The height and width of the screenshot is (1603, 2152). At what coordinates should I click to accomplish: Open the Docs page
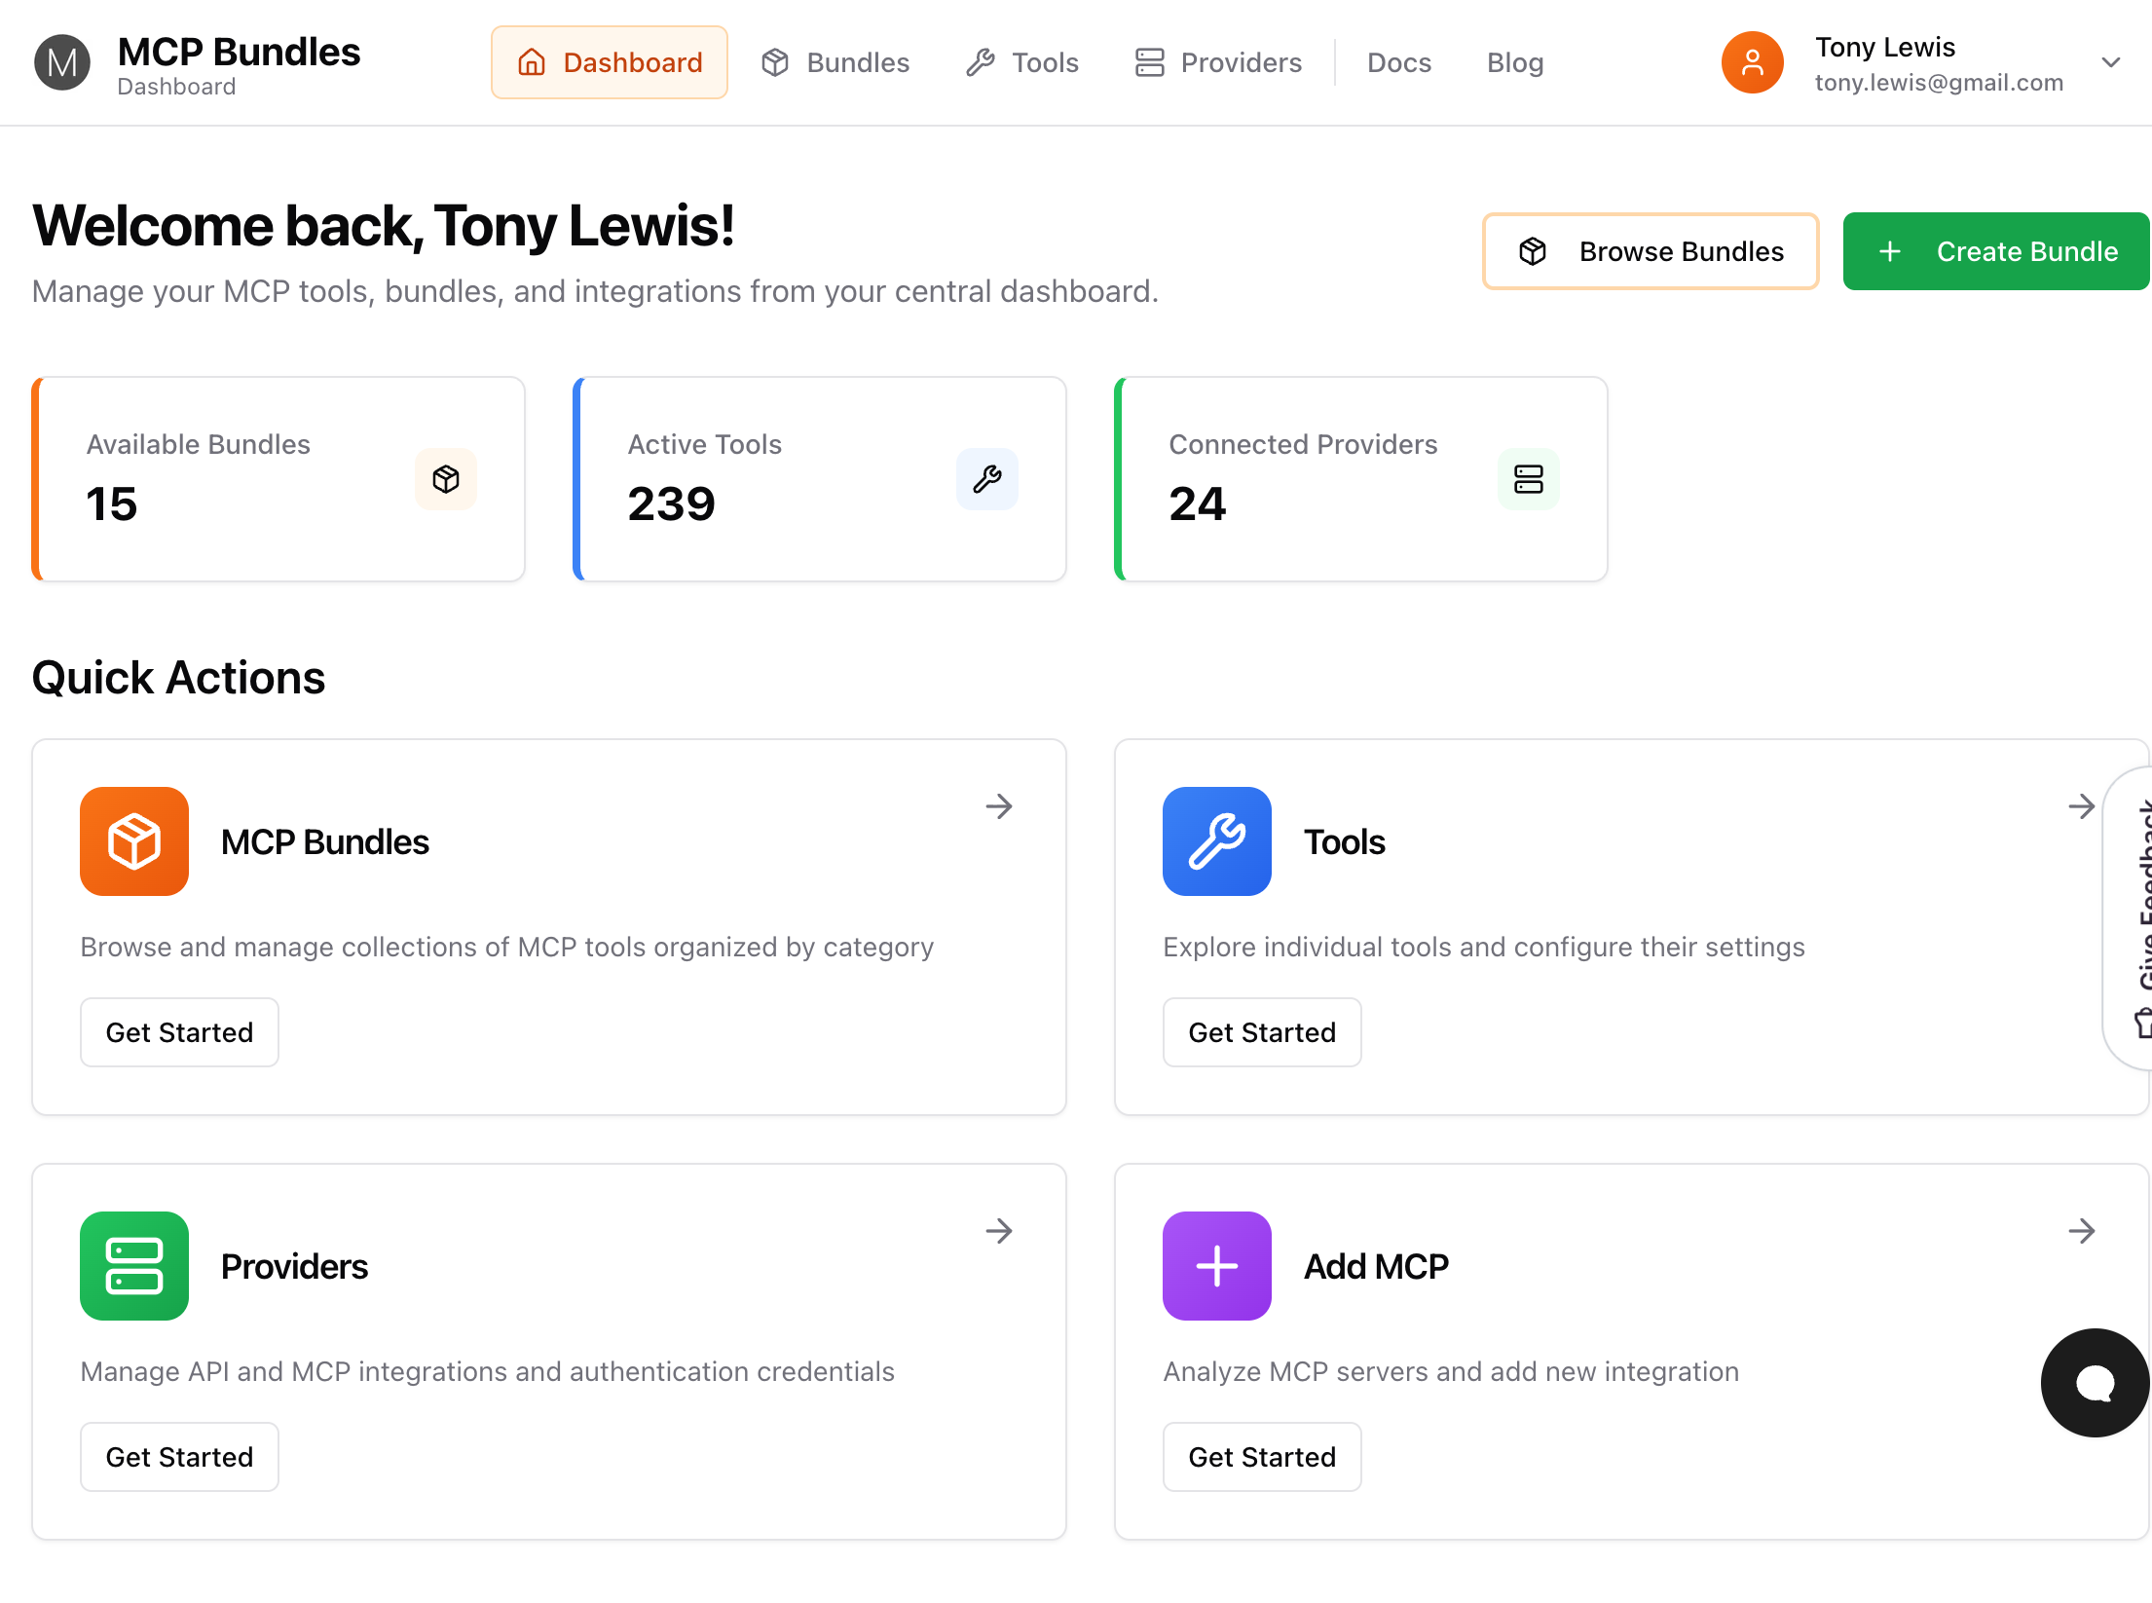pos(1399,61)
